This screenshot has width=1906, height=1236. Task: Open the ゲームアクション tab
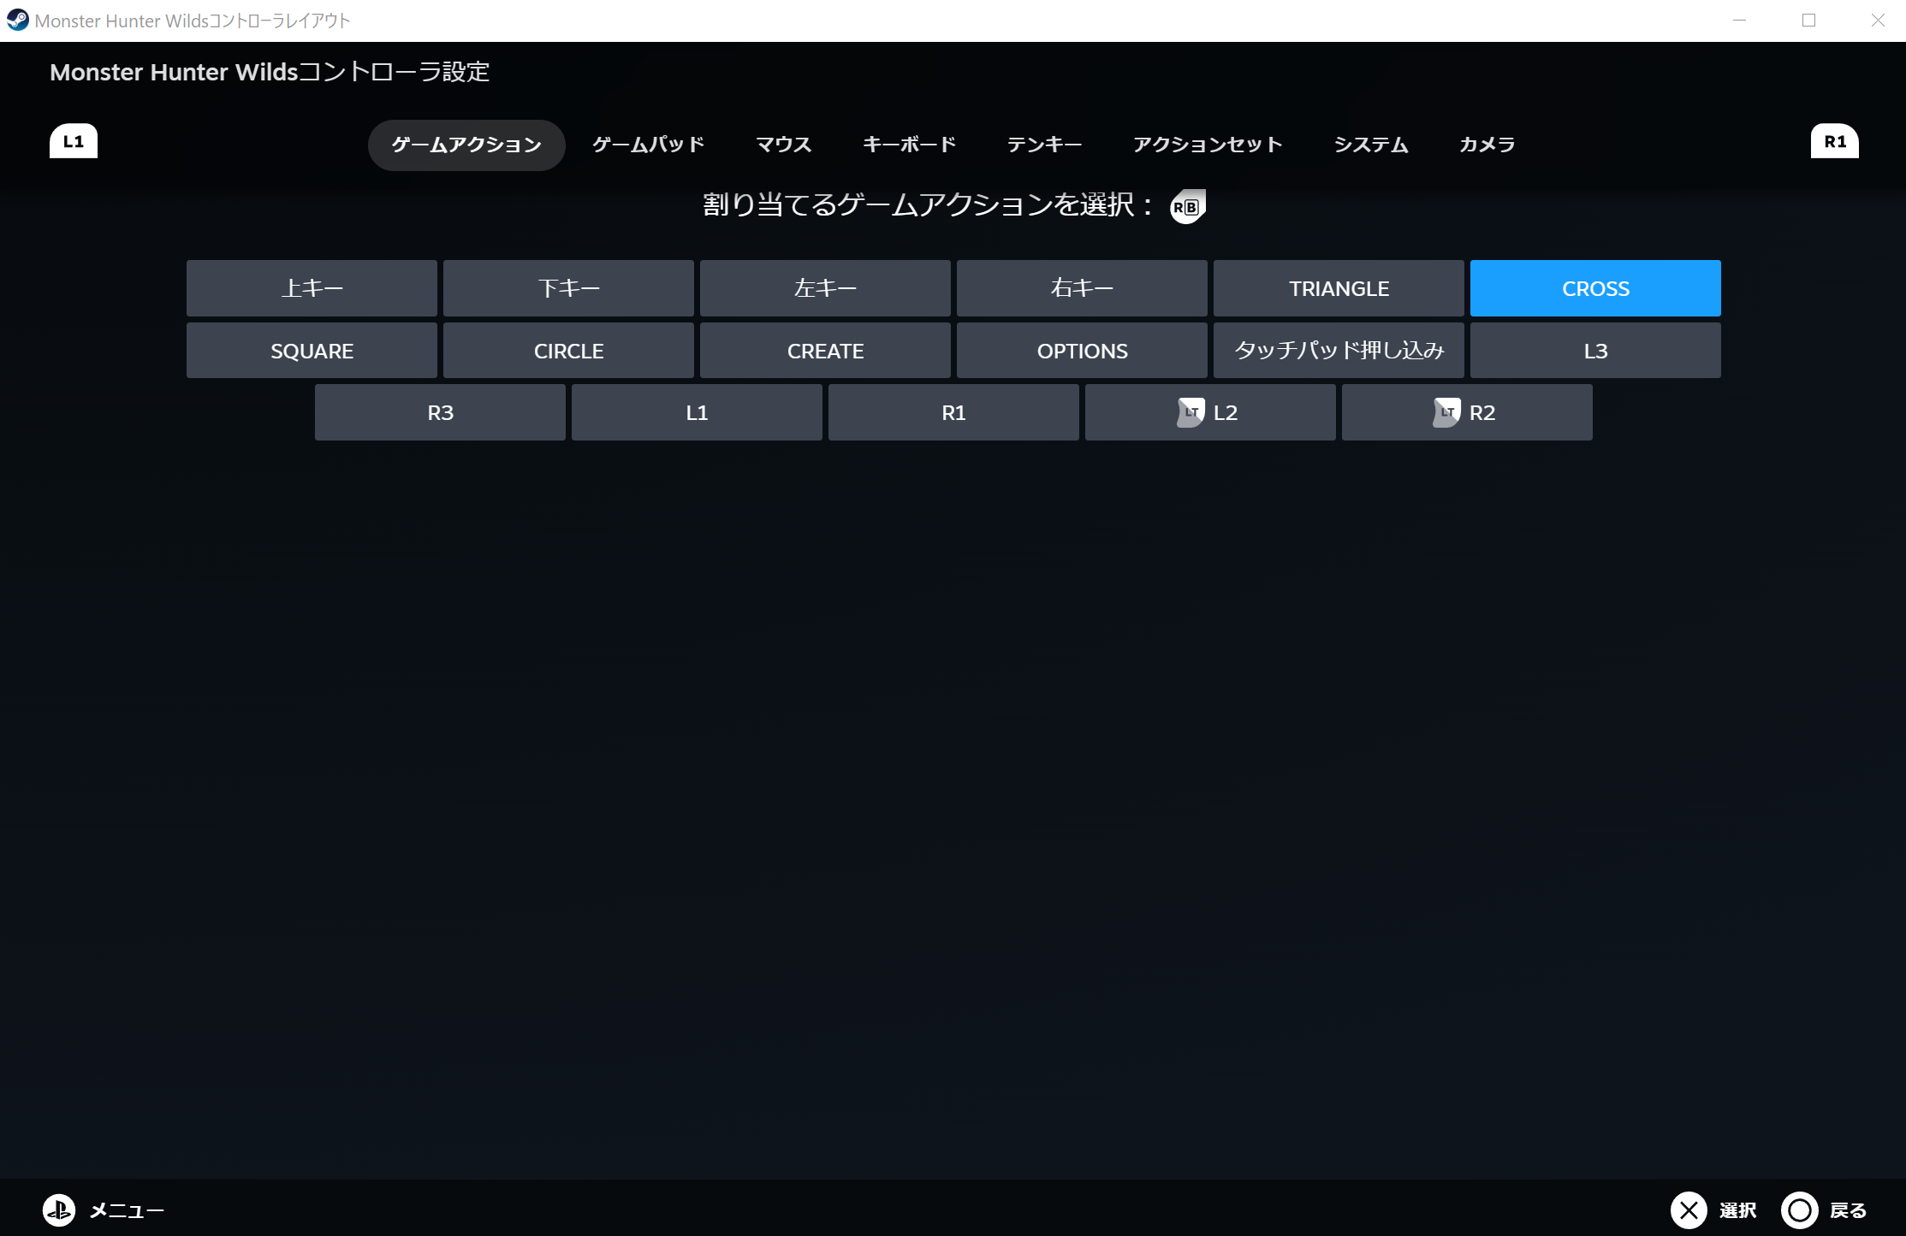click(466, 145)
